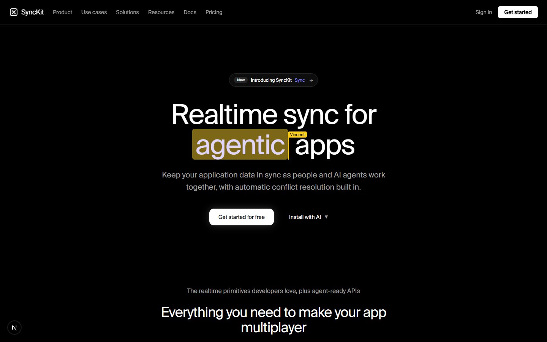Open the Next.js dev tools badge
The height and width of the screenshot is (342, 547).
click(x=14, y=328)
